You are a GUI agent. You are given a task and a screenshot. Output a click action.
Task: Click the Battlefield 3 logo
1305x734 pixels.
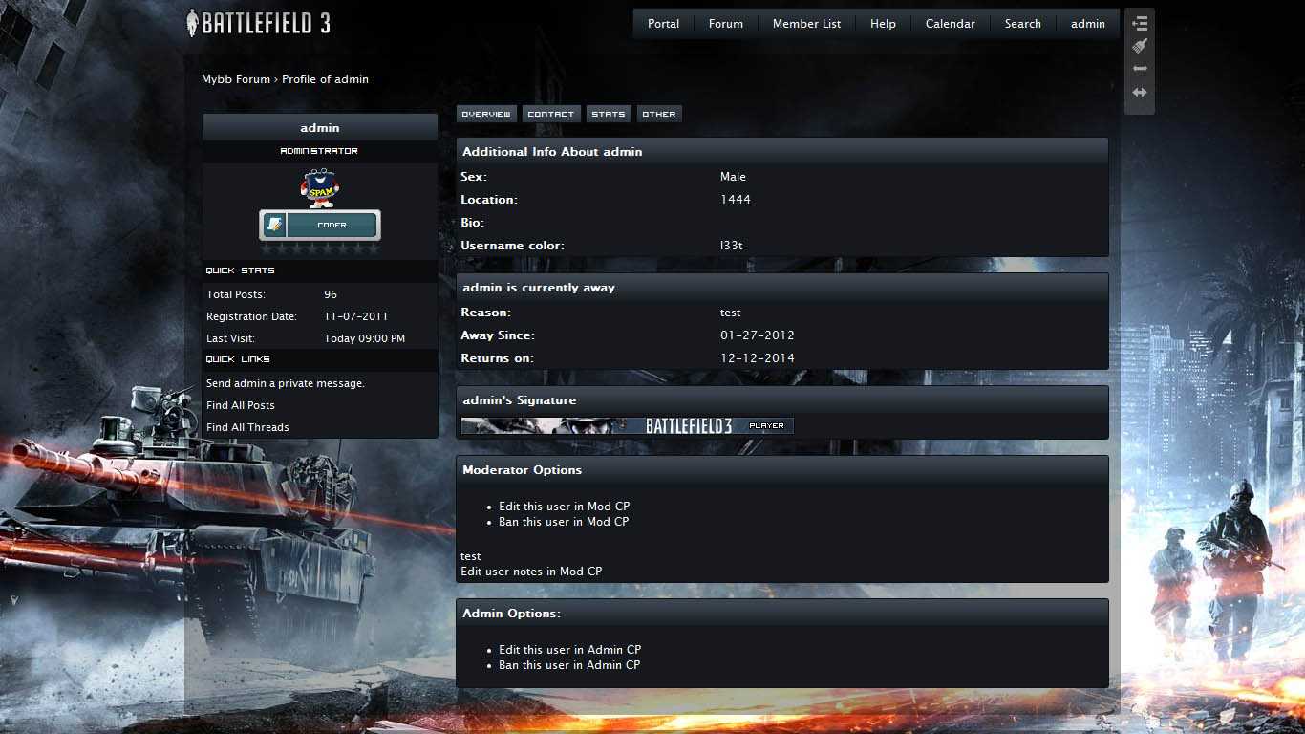click(258, 23)
